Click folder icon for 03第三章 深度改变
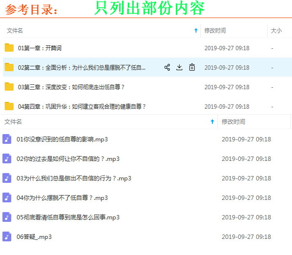292x255 pixels. pyautogui.click(x=9, y=86)
